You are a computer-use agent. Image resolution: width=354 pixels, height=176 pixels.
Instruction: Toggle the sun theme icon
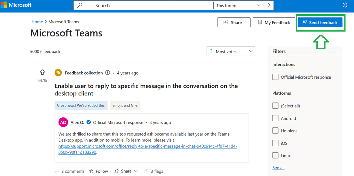click(345, 5)
